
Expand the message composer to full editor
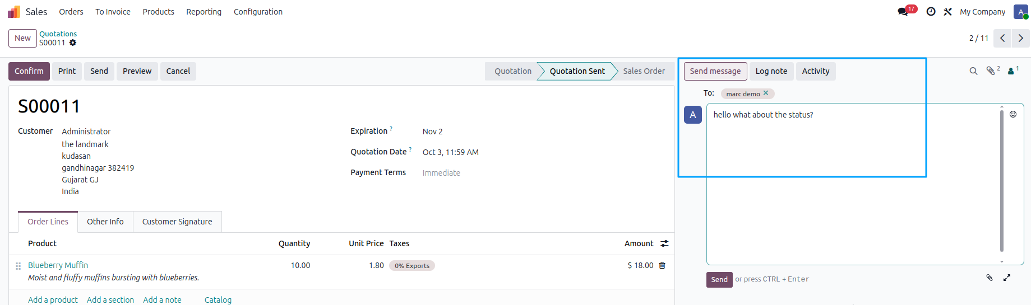point(1007,278)
